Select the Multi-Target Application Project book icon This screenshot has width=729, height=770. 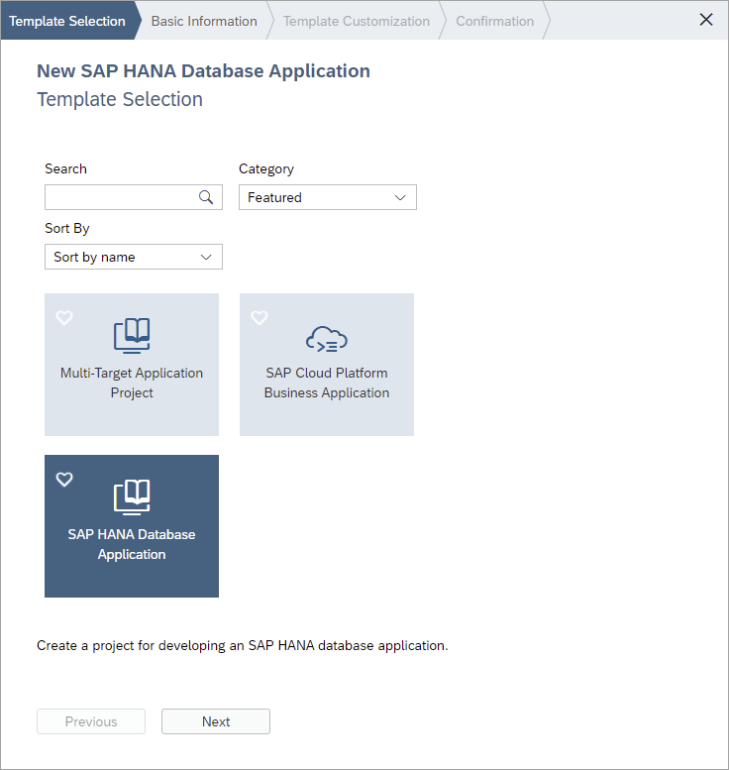tap(132, 336)
